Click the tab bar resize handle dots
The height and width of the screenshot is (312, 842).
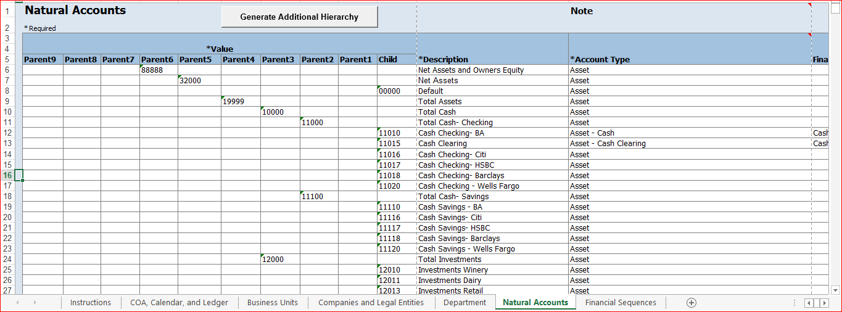click(x=795, y=303)
